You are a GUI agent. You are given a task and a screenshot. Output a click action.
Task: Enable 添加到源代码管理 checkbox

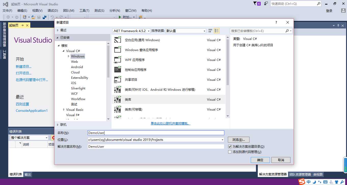pyautogui.click(x=230, y=152)
